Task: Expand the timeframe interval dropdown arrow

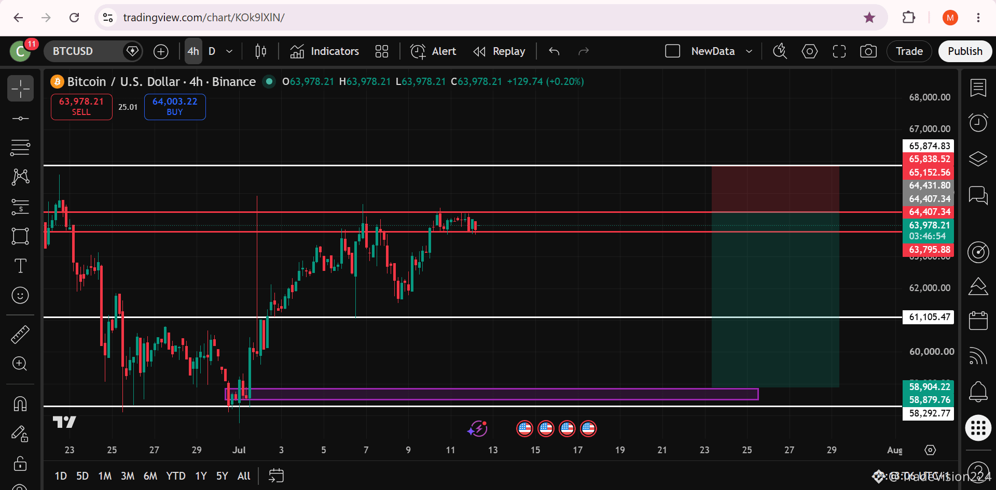Action: pos(229,51)
